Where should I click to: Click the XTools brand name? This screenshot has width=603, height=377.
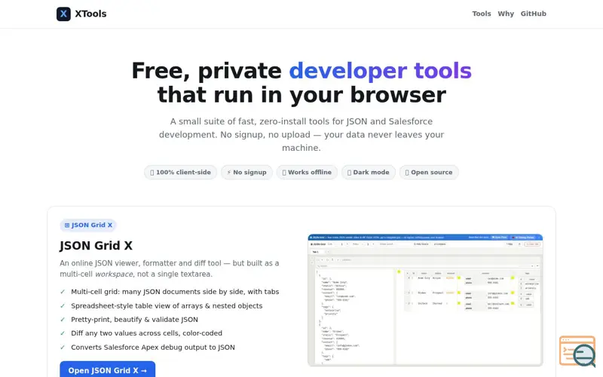click(x=90, y=14)
